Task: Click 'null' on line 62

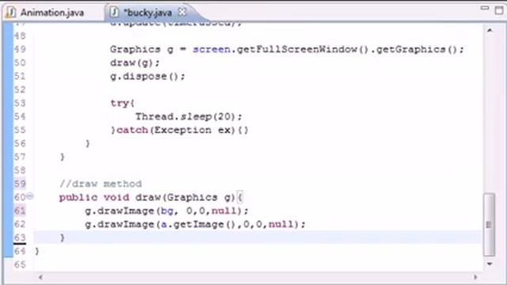Action: pos(280,224)
